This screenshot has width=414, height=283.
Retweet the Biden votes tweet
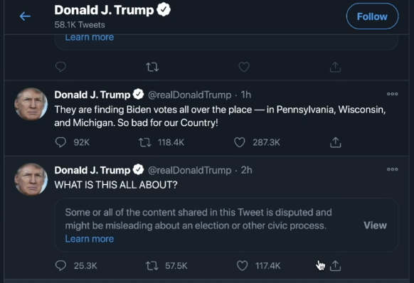click(x=145, y=142)
